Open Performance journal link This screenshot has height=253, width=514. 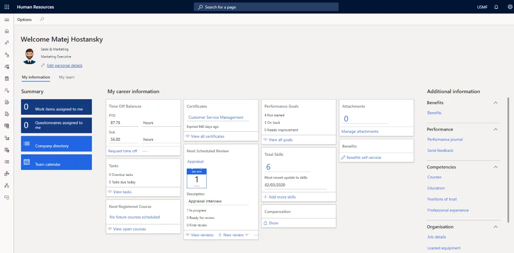(x=445, y=139)
